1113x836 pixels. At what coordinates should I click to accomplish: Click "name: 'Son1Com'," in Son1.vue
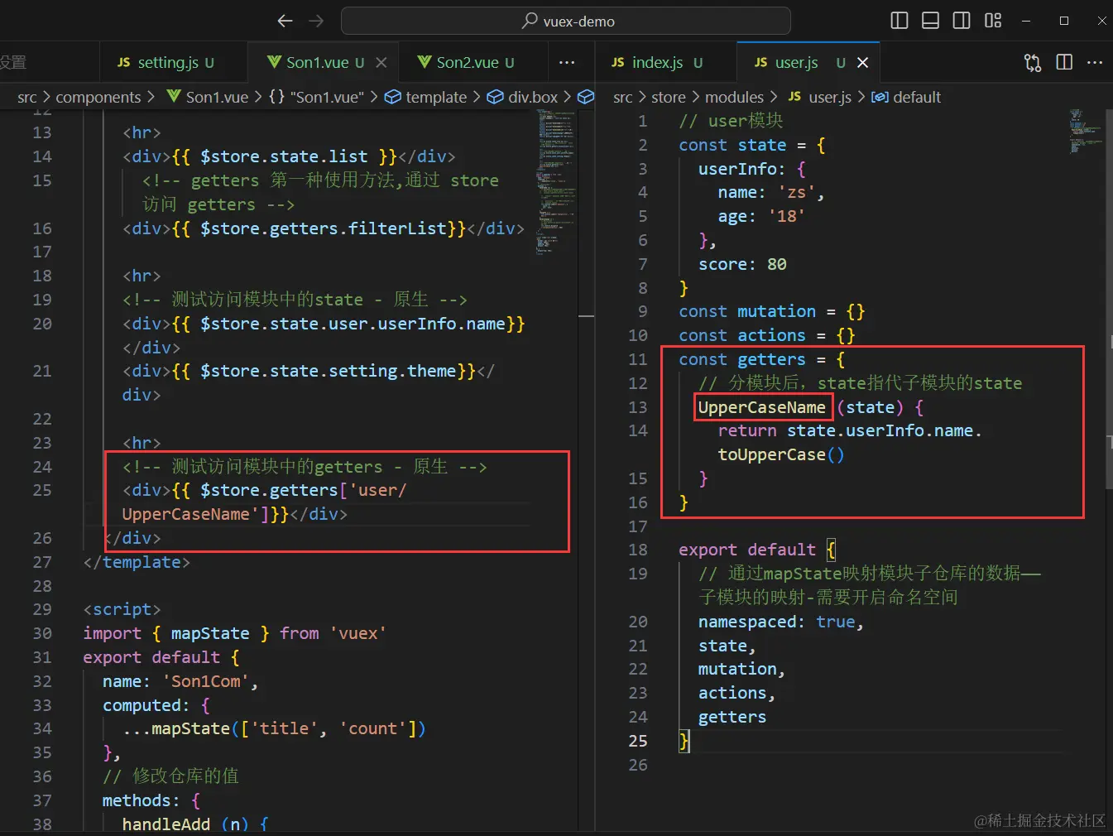pos(180,681)
